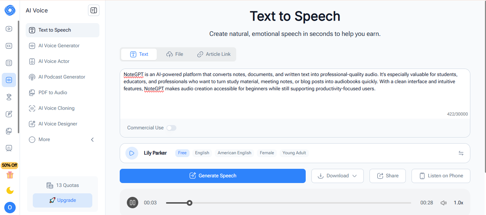Open AI Voice Generator
The height and width of the screenshot is (215, 486).
(x=62, y=46)
